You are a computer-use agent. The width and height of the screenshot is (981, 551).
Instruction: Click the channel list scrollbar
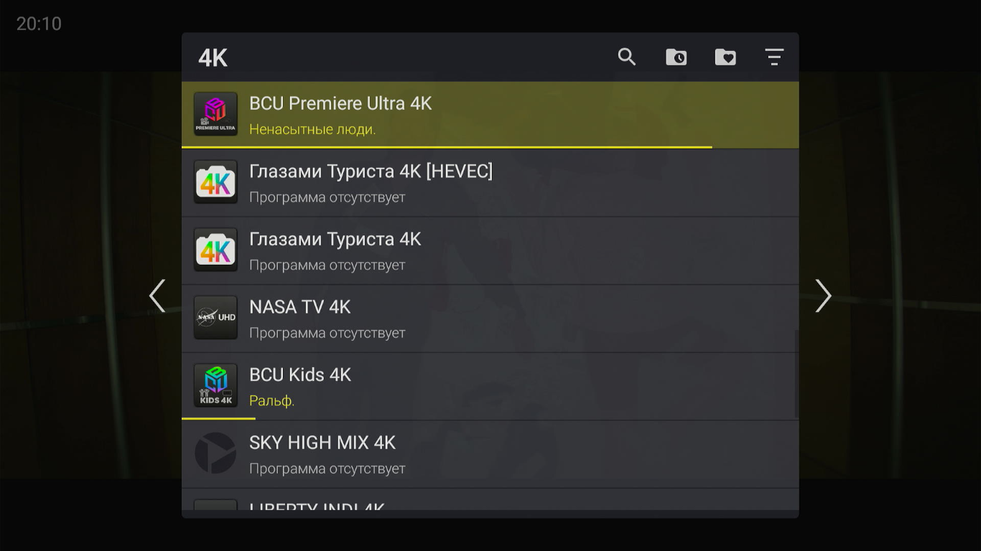click(796, 373)
